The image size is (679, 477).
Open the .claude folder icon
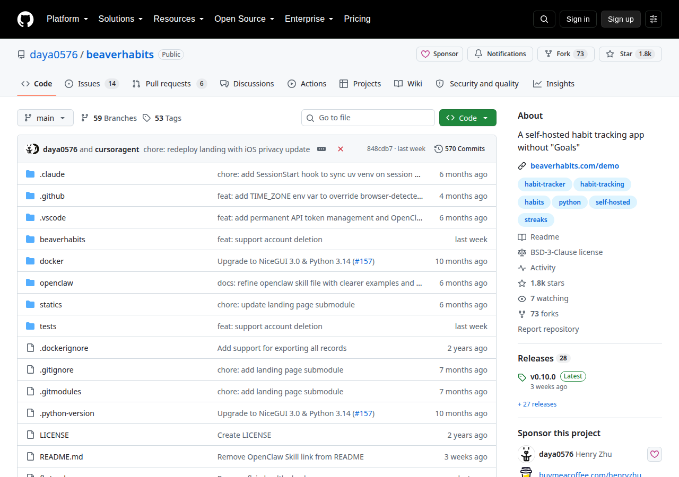30,174
